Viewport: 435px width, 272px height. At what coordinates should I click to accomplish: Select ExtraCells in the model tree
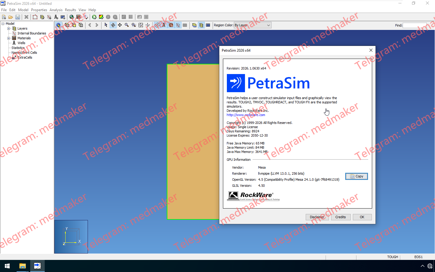(x=25, y=57)
